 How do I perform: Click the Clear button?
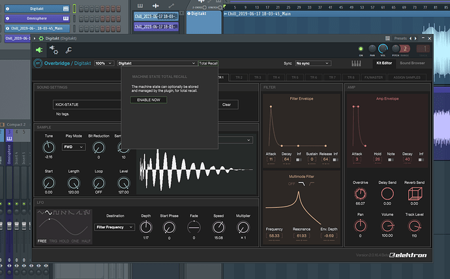tap(227, 105)
